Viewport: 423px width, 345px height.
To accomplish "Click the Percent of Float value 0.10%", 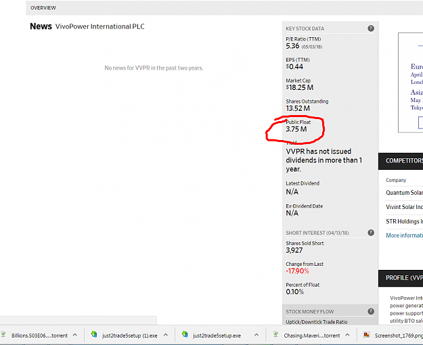I will point(294,292).
